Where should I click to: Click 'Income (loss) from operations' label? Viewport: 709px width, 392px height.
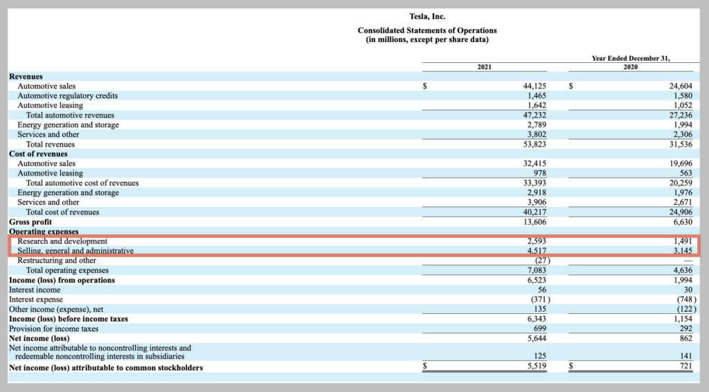62,280
